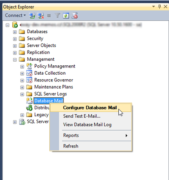Select the Management folder icon
Image resolution: width=169 pixels, height=180 pixels.
[22, 59]
